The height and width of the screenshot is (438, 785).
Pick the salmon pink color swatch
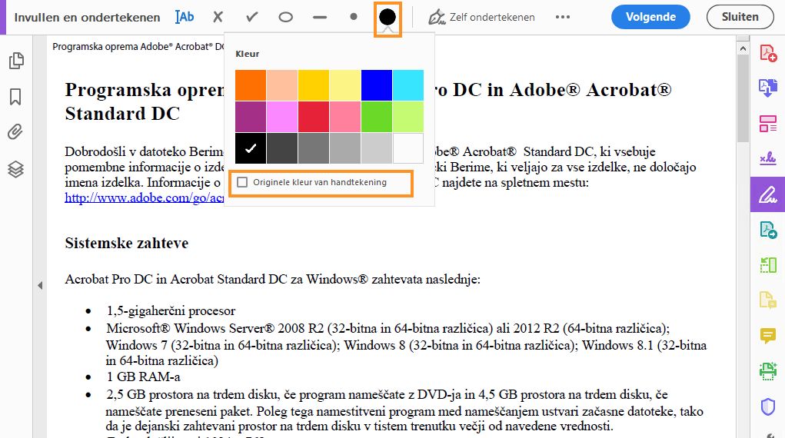(x=345, y=117)
